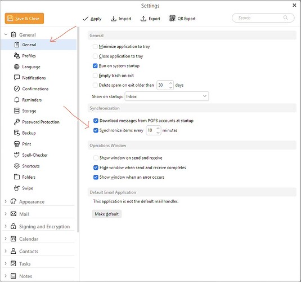Uncheck Run on system startup
301x282 pixels.
point(95,66)
